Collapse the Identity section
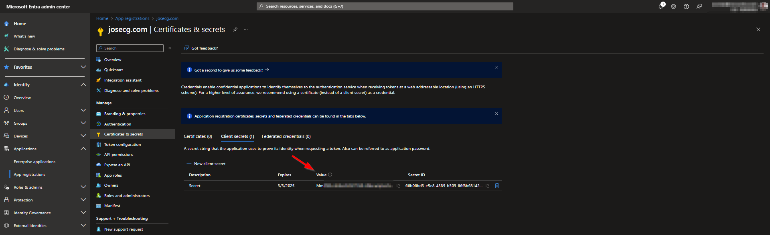This screenshot has width=770, height=235. (x=83, y=85)
